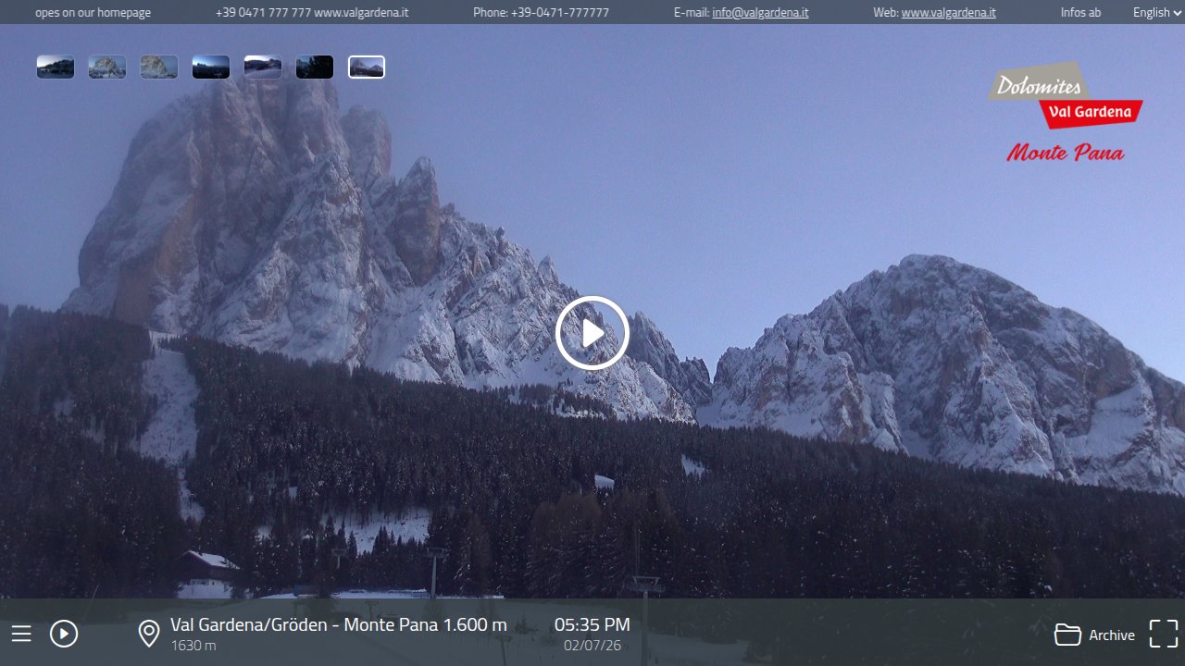
Task: Click the 05:35 PM timestamp display
Action: pos(592,624)
